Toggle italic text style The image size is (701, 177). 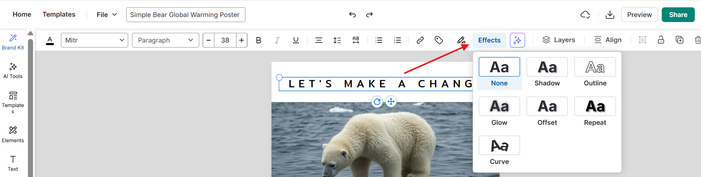coord(277,40)
